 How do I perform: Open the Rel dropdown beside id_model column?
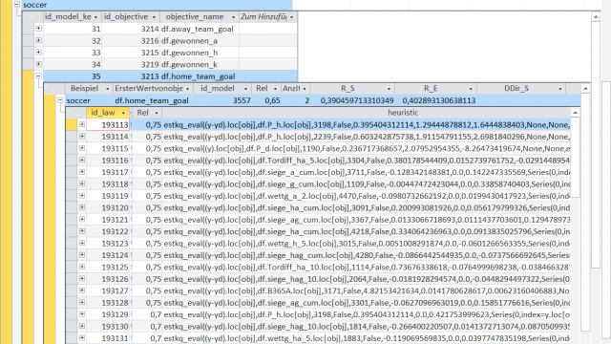pyautogui.click(x=275, y=89)
